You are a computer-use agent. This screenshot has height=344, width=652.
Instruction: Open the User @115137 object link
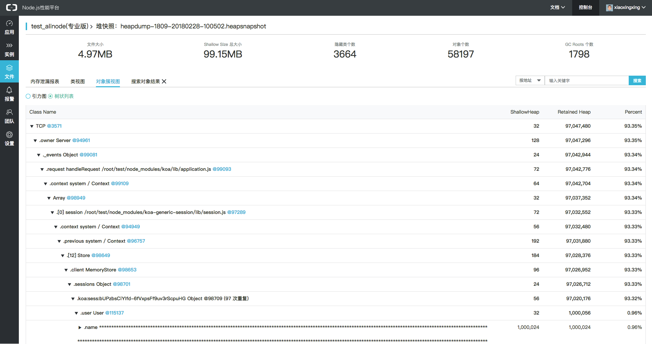tap(114, 313)
